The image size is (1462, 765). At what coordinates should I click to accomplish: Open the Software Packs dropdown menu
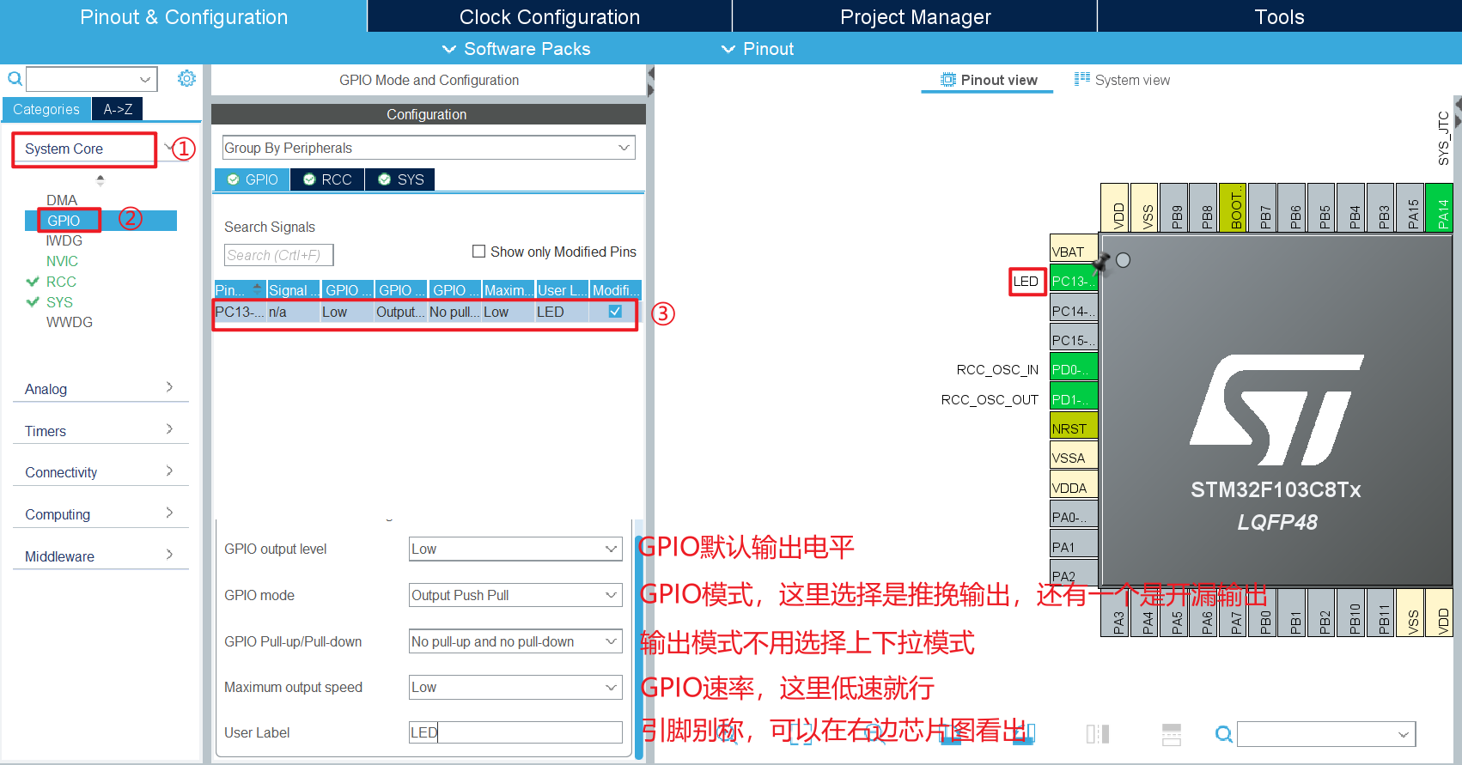(516, 49)
